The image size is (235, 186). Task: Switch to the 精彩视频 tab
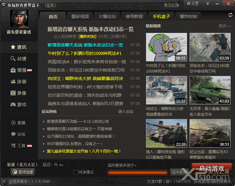coord(80,16)
